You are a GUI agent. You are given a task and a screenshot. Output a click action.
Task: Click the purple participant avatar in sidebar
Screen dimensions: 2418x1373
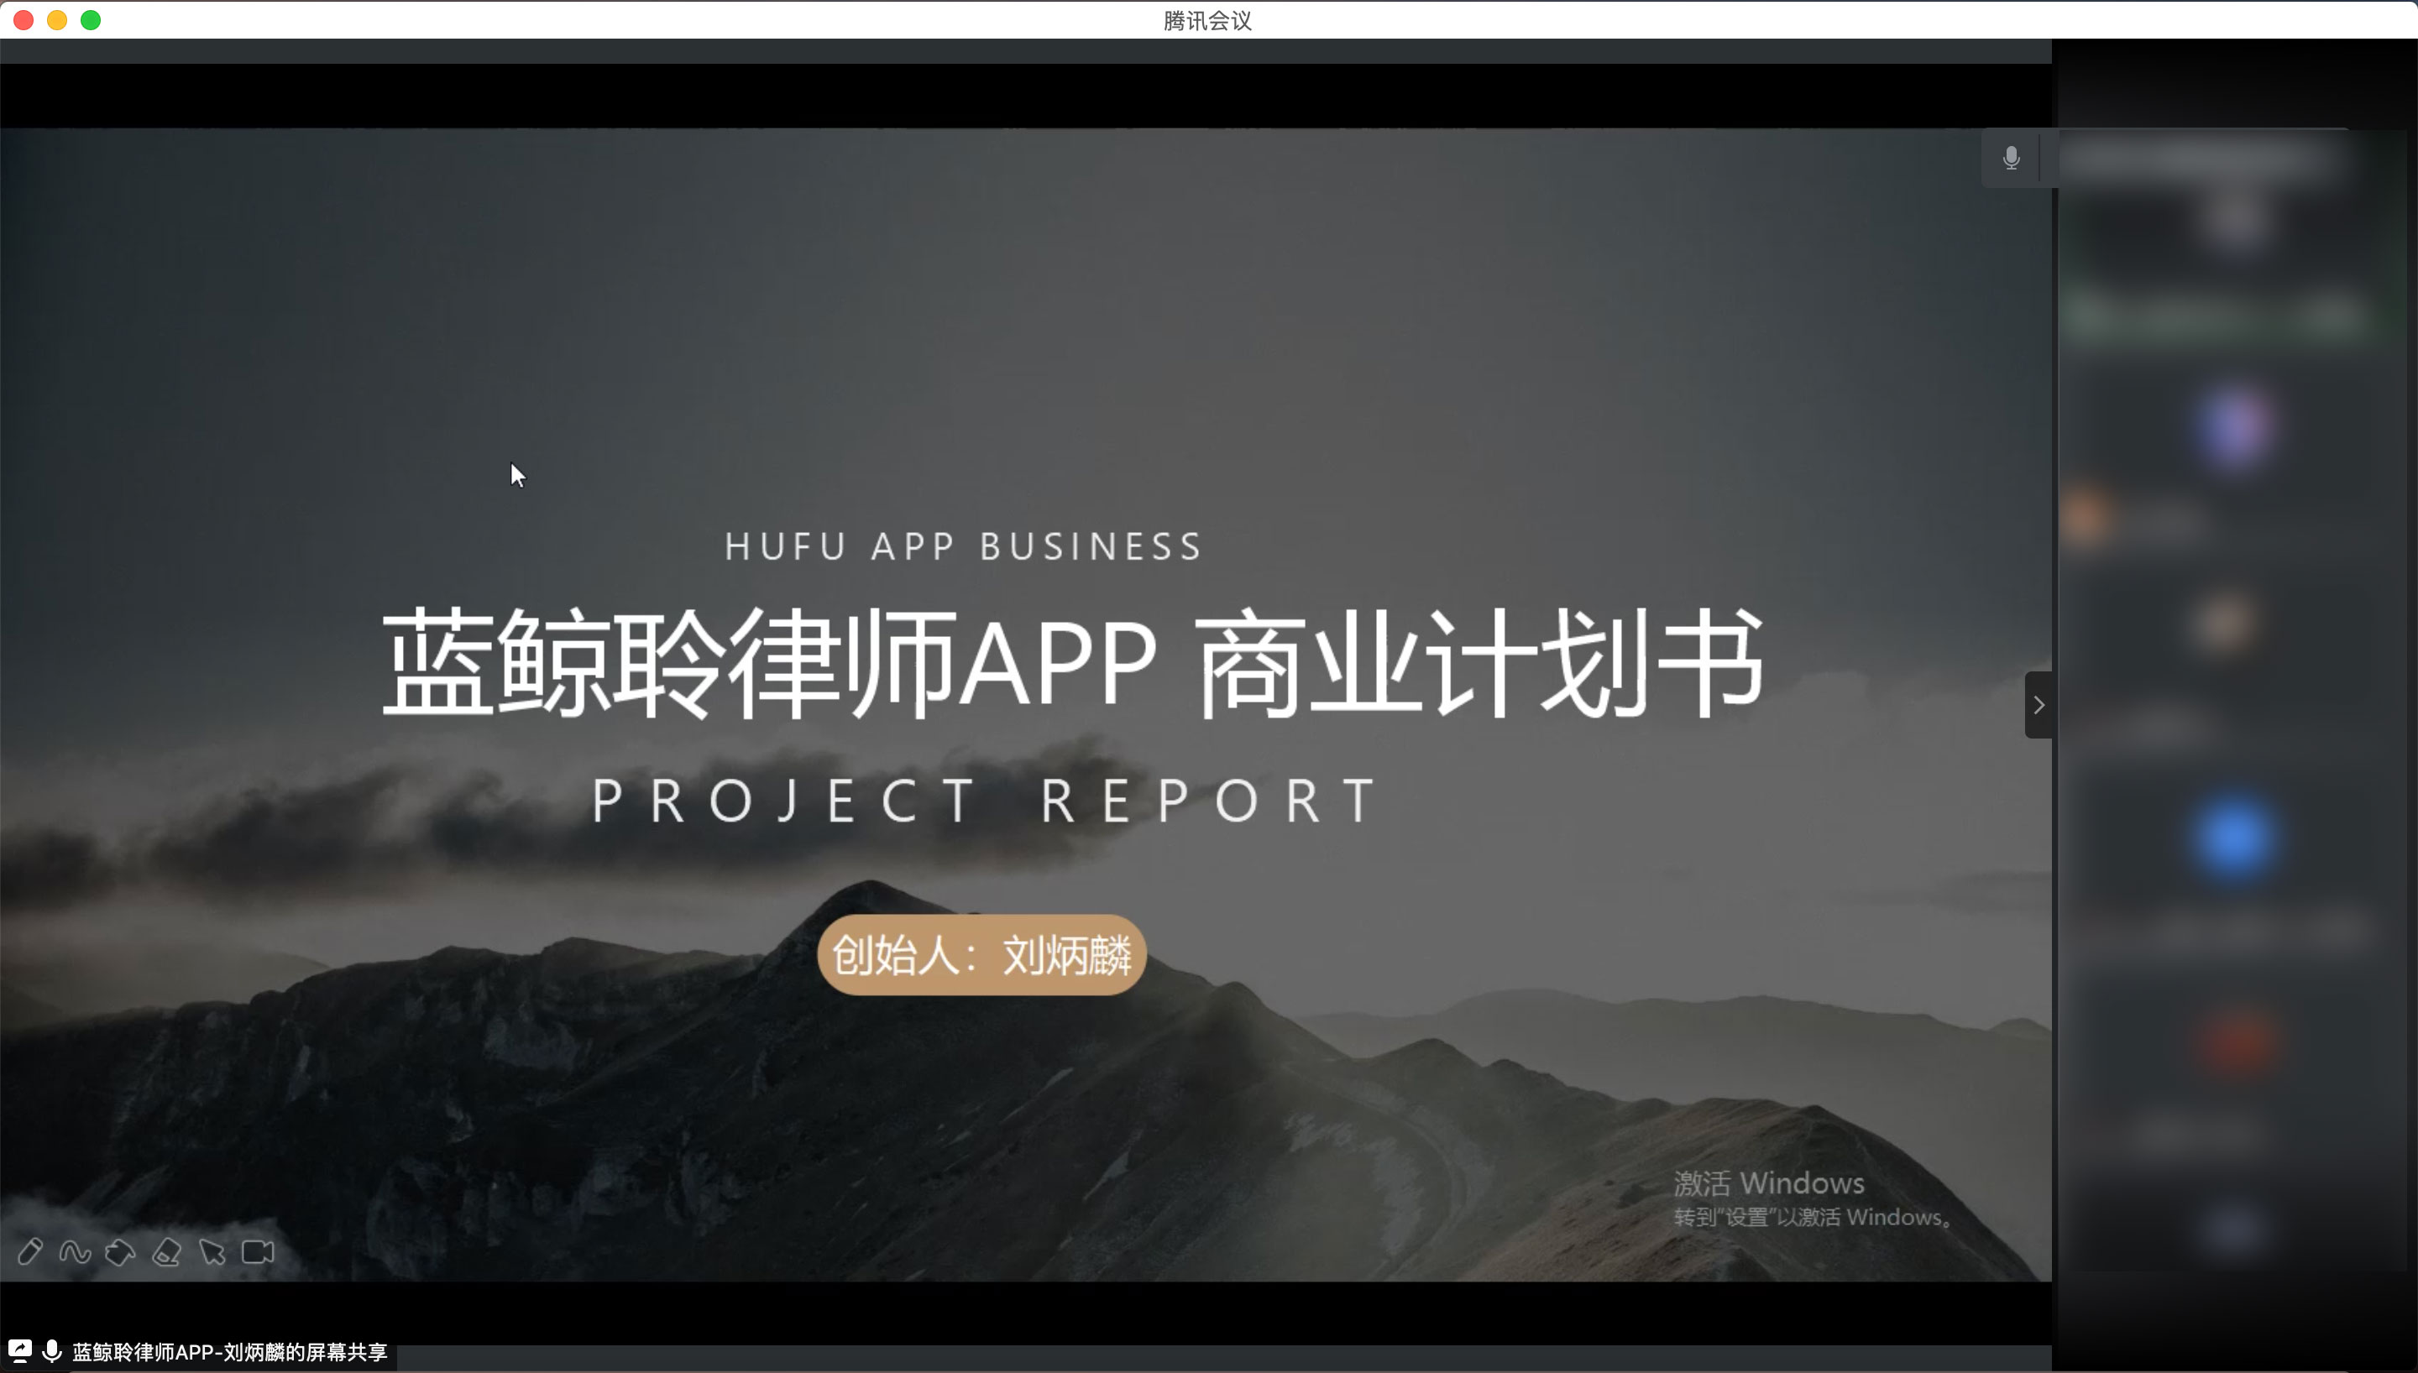[2233, 426]
